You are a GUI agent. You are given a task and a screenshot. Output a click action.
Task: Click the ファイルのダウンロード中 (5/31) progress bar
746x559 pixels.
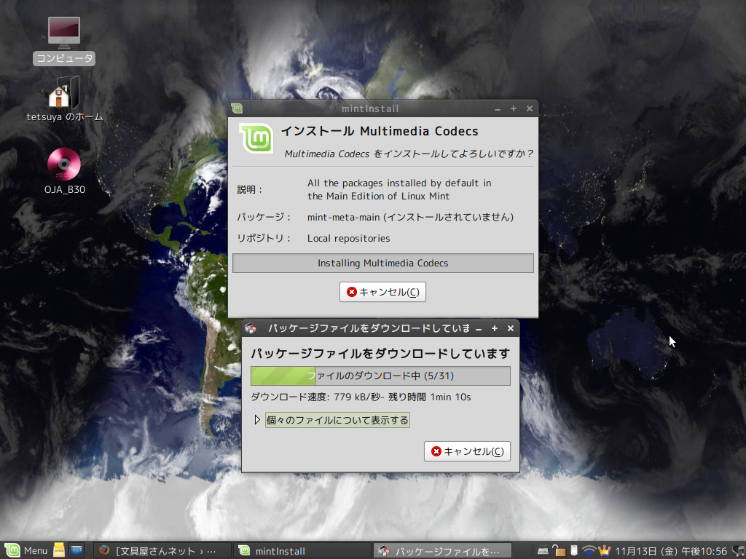pyautogui.click(x=380, y=376)
